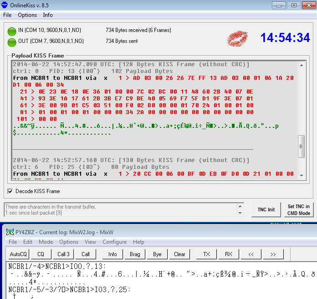Open the MixW View menu
This screenshot has width=317, height=299.
pos(90,242)
